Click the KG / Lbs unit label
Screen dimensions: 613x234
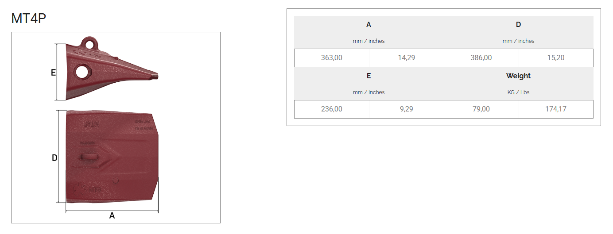tap(518, 92)
